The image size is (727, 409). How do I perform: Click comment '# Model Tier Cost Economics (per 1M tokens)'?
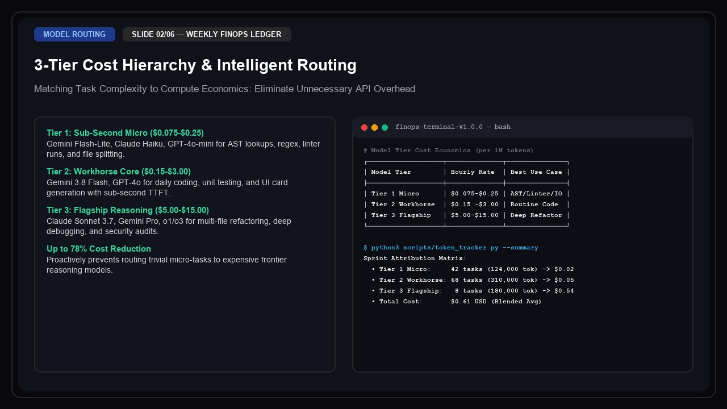449,151
